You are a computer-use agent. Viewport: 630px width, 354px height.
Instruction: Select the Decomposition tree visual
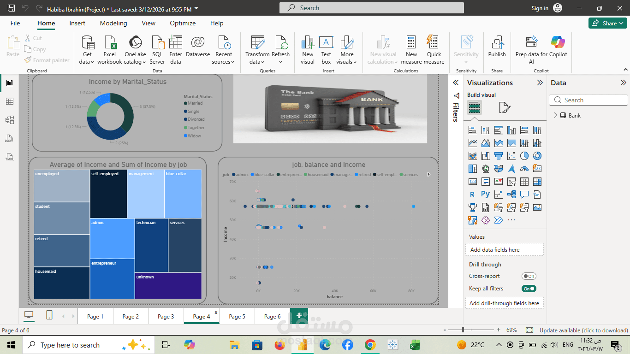tap(511, 195)
